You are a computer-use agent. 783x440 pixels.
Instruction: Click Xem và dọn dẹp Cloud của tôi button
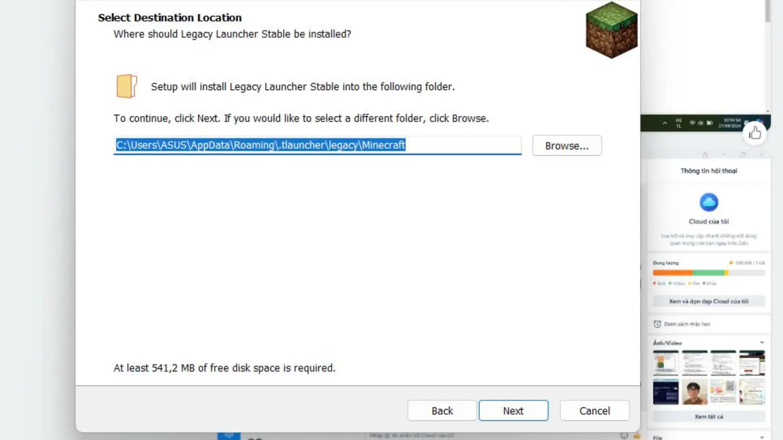[x=709, y=301]
